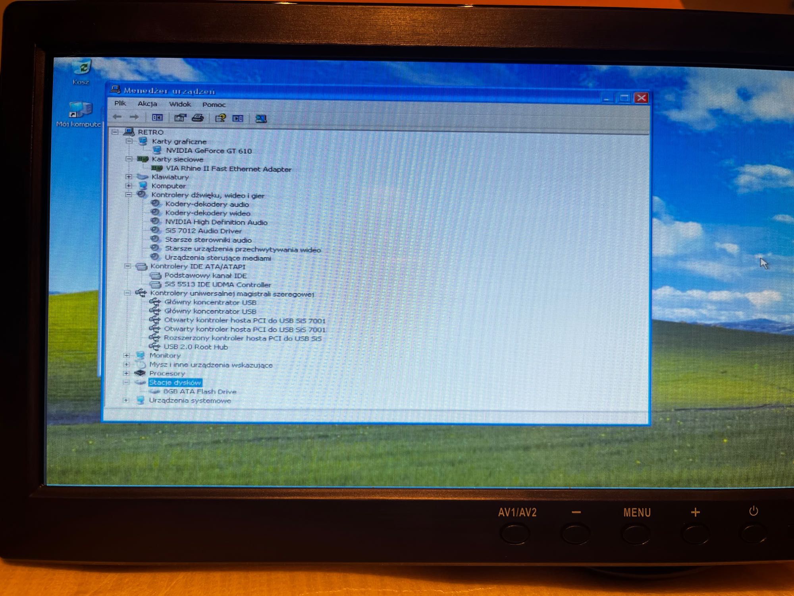
Task: Click the Monitory category icon
Action: point(141,355)
